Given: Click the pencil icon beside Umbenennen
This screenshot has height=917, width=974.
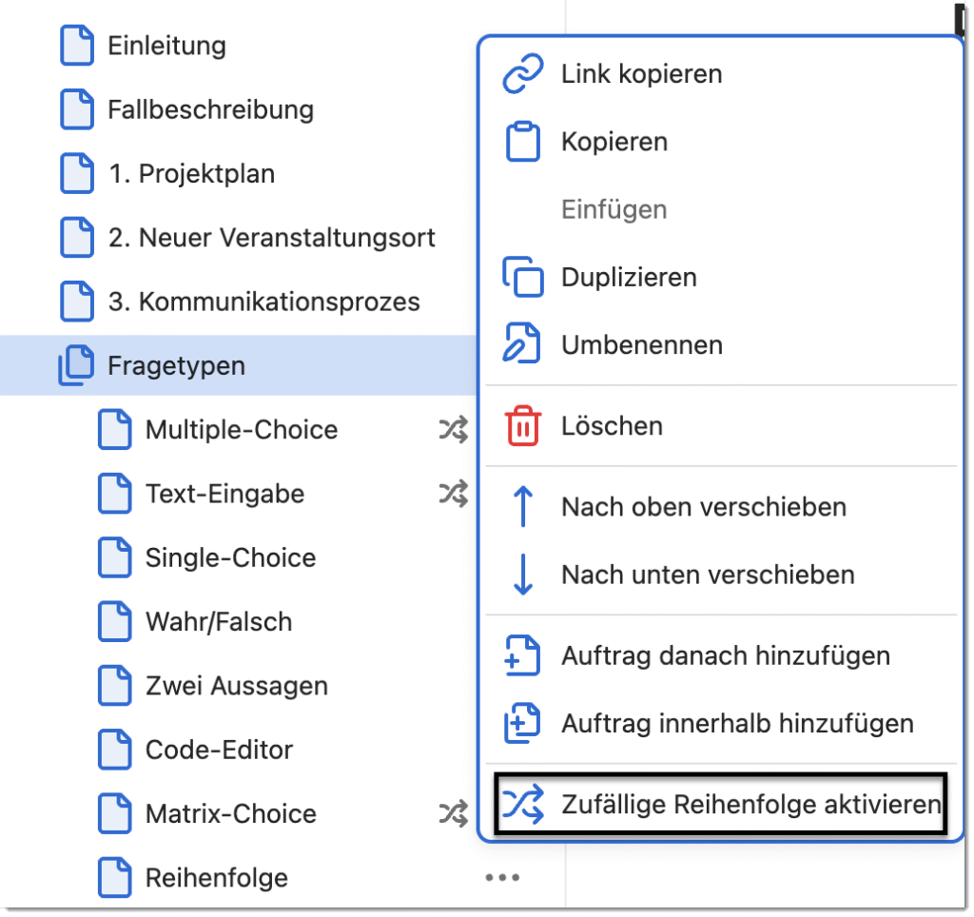Looking at the screenshot, I should pyautogui.click(x=522, y=344).
